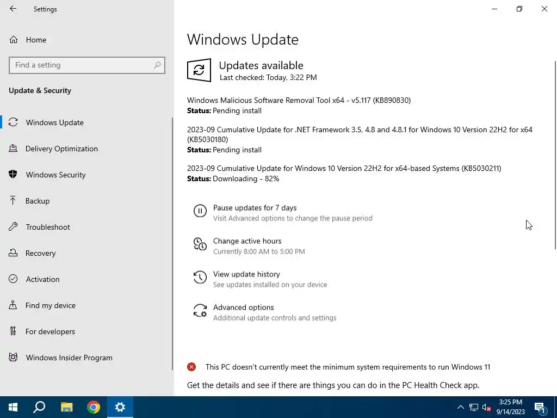
Task: Click the Delivery Optimization icon
Action: point(13,148)
